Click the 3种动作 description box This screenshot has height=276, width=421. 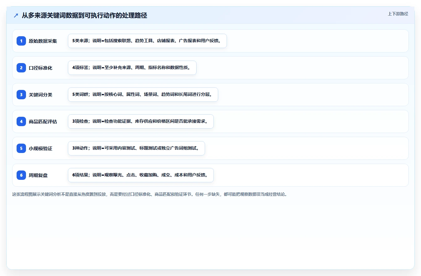[136, 148]
